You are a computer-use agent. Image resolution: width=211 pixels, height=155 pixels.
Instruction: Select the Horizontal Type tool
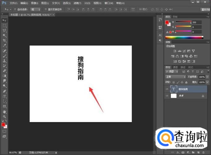(x=4, y=96)
